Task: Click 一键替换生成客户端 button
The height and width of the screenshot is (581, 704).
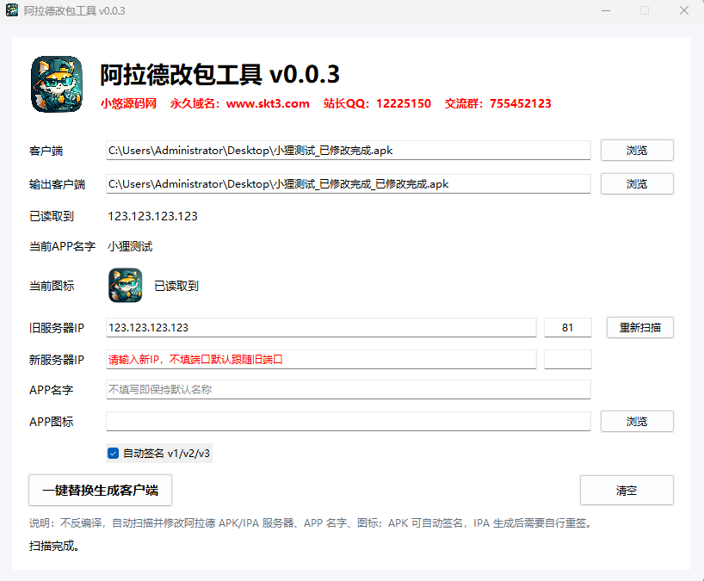Action: [x=100, y=491]
